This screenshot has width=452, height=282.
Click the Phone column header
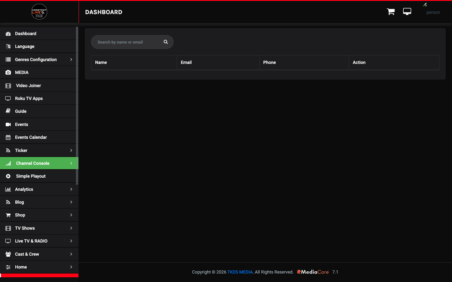304,63
